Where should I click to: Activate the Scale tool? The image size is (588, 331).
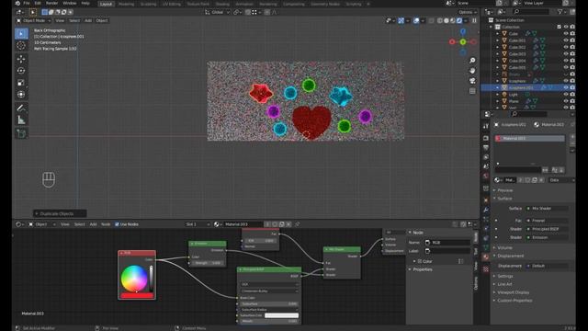pos(21,83)
